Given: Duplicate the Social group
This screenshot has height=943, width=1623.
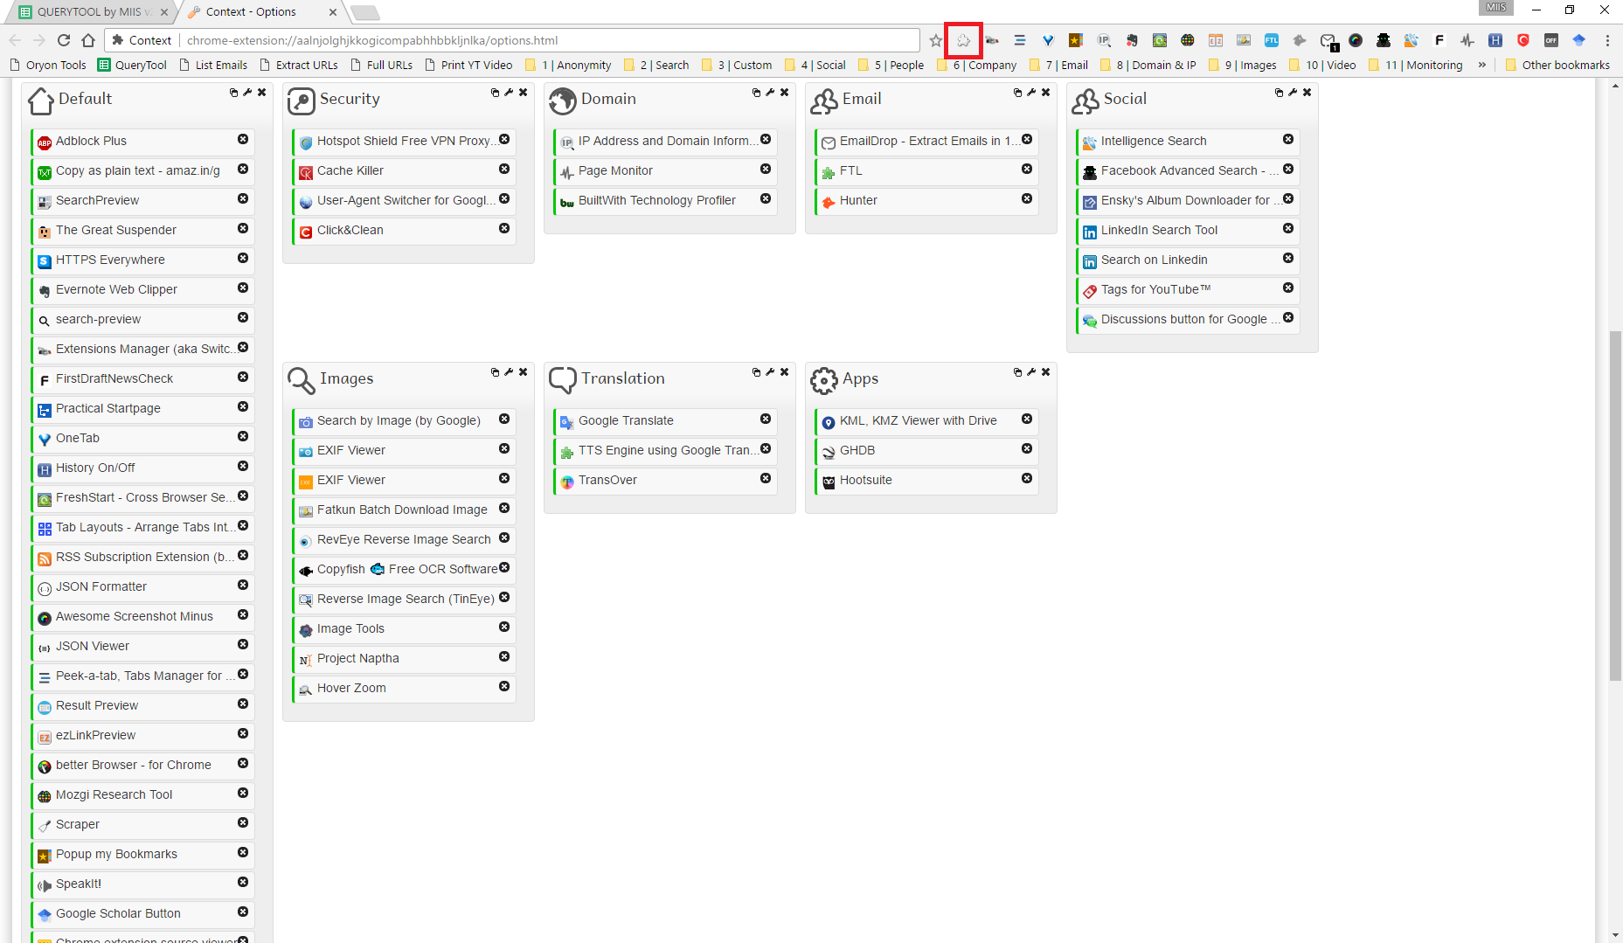Looking at the screenshot, I should pyautogui.click(x=1279, y=92).
